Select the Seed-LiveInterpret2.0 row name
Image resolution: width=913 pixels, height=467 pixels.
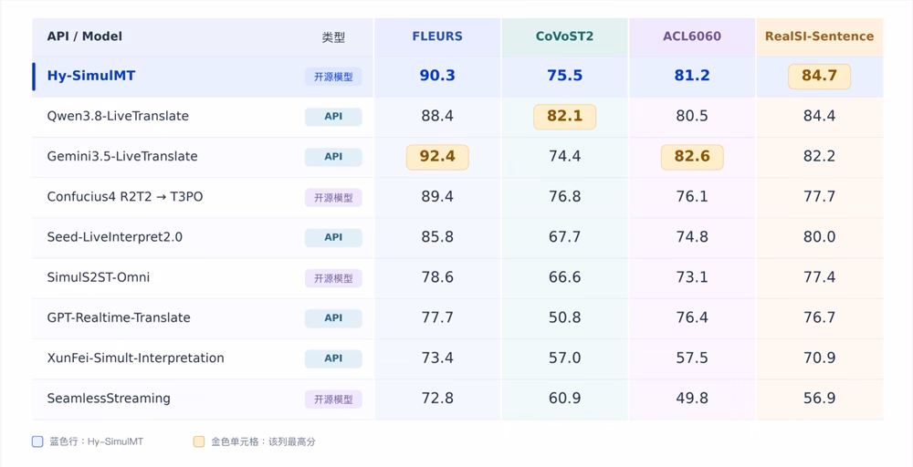115,237
